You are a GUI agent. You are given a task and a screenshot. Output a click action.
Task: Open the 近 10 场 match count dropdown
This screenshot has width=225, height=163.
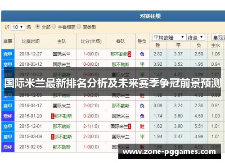pyautogui.click(x=18, y=27)
